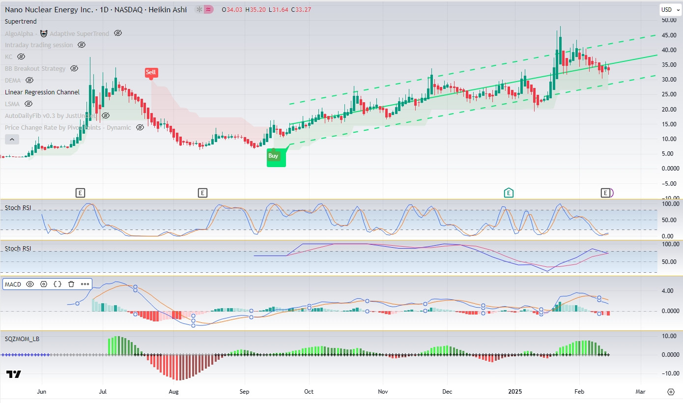Open the February earnings marker E
Viewport: 683px width, 403px height.
click(x=606, y=193)
